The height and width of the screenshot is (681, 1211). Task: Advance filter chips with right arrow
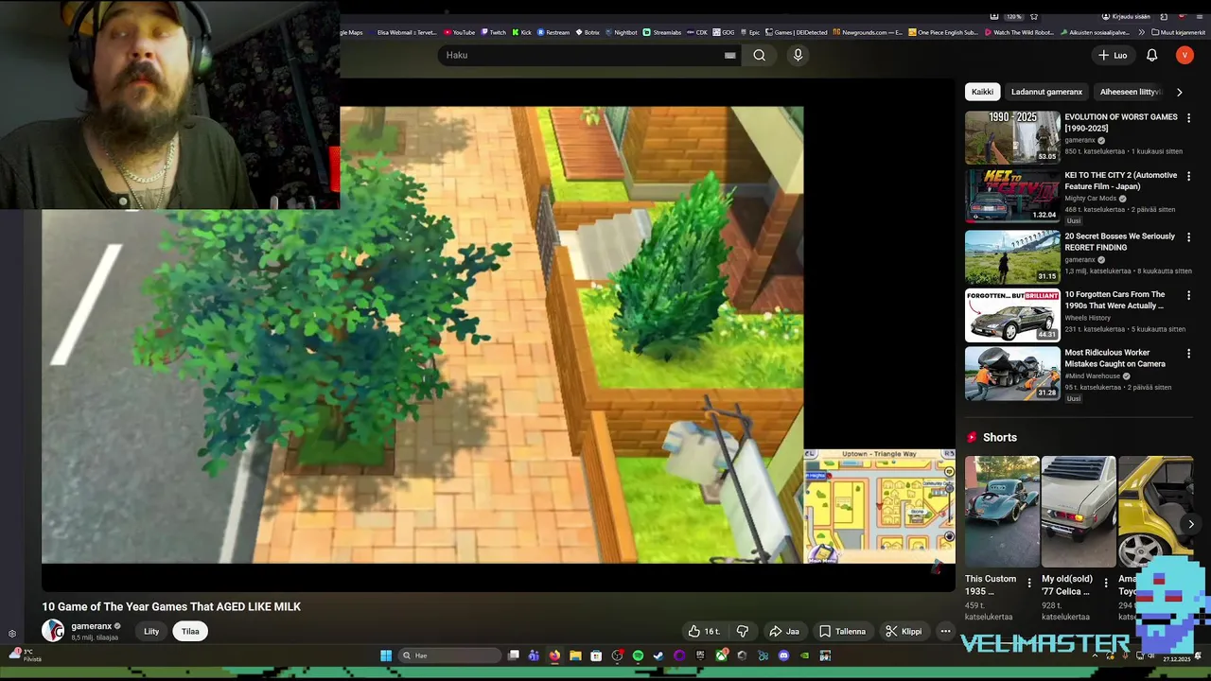tap(1179, 92)
